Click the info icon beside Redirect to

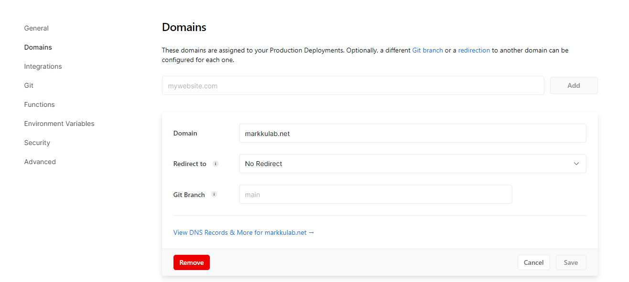pyautogui.click(x=216, y=164)
